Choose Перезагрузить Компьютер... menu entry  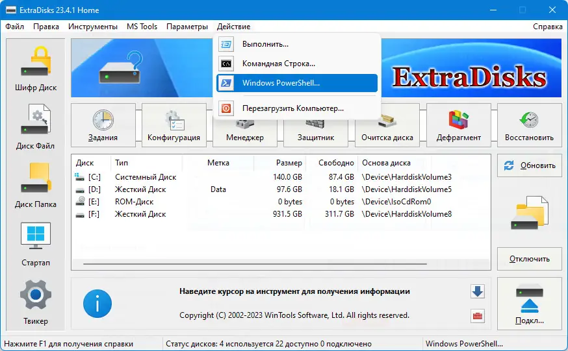[297, 108]
